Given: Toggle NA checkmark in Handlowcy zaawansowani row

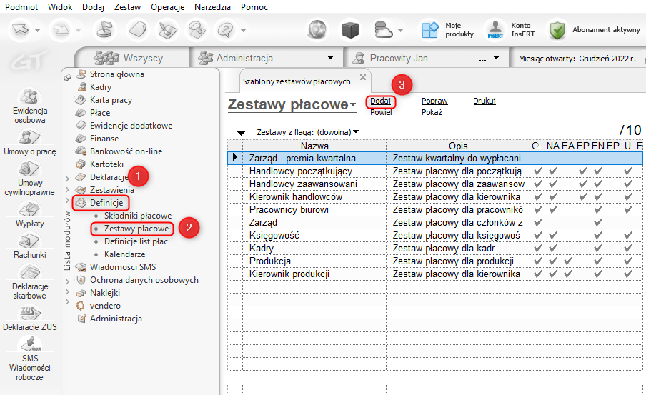Looking at the screenshot, I should pyautogui.click(x=553, y=184).
